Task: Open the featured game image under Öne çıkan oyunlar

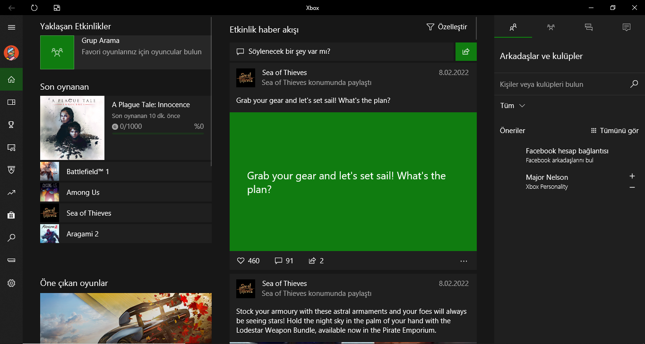Action: (126, 319)
